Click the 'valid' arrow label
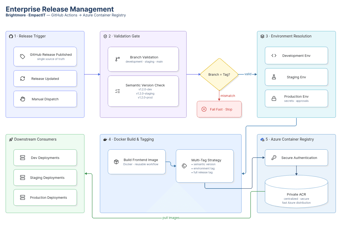342x227 pixels. pos(248,74)
